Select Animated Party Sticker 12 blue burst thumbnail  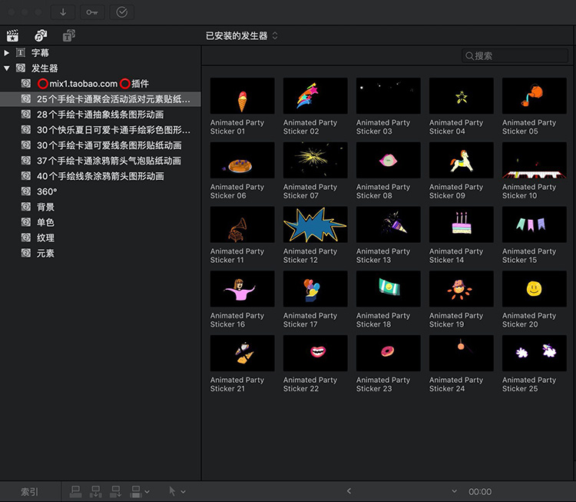(x=315, y=224)
